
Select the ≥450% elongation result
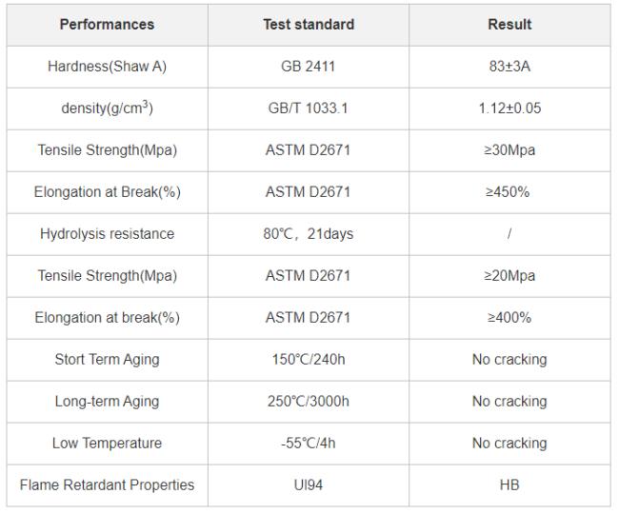pos(508,191)
